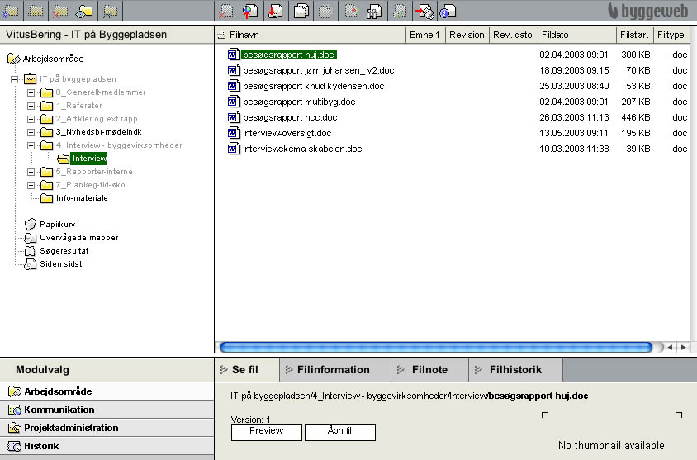Expand the 5_Rapporter-interne folder
697x460 pixels.
tap(31, 172)
